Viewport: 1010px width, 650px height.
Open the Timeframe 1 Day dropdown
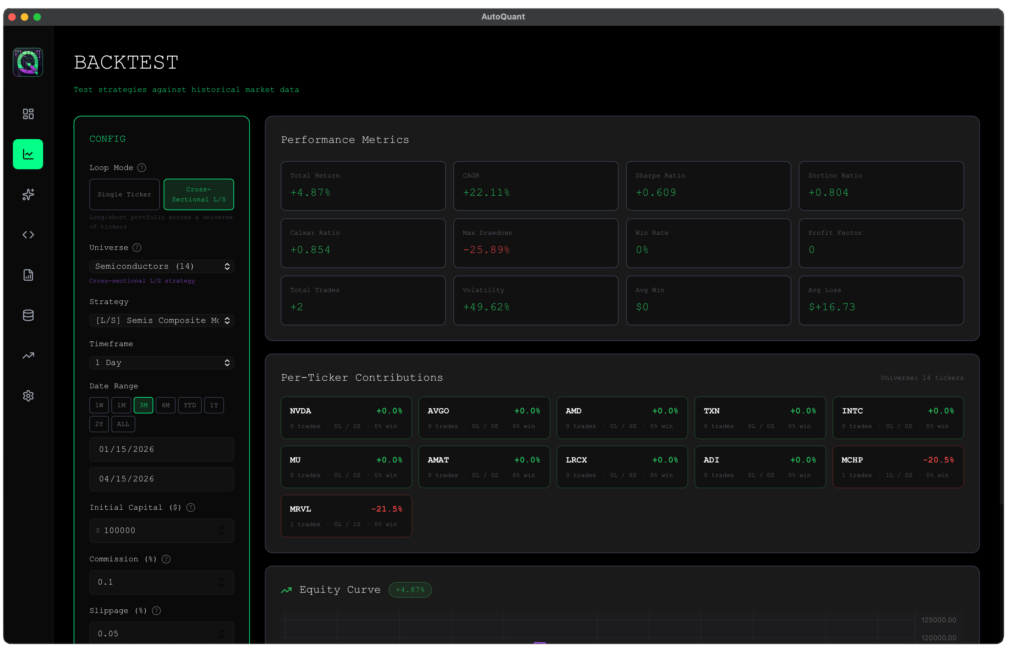tap(162, 362)
